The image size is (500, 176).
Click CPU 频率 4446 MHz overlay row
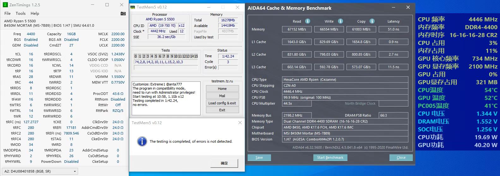458,19
